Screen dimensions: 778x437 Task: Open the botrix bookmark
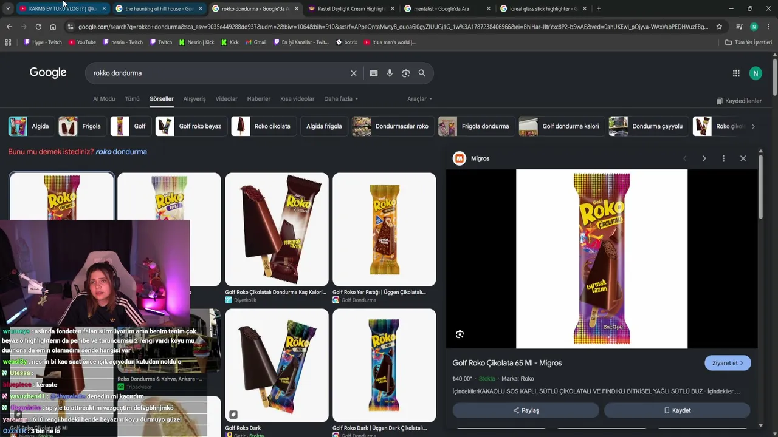click(x=346, y=42)
